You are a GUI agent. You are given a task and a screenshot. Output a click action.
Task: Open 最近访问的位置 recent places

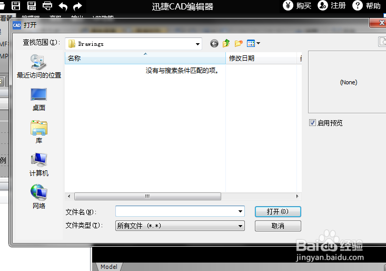coord(39,66)
